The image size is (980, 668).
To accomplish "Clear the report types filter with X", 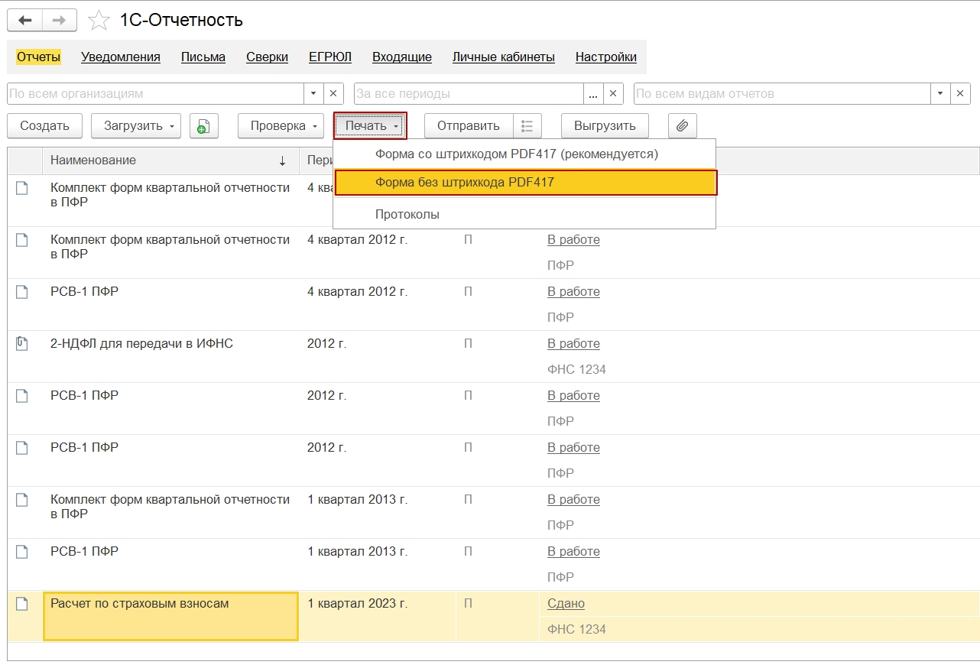I will 960,94.
